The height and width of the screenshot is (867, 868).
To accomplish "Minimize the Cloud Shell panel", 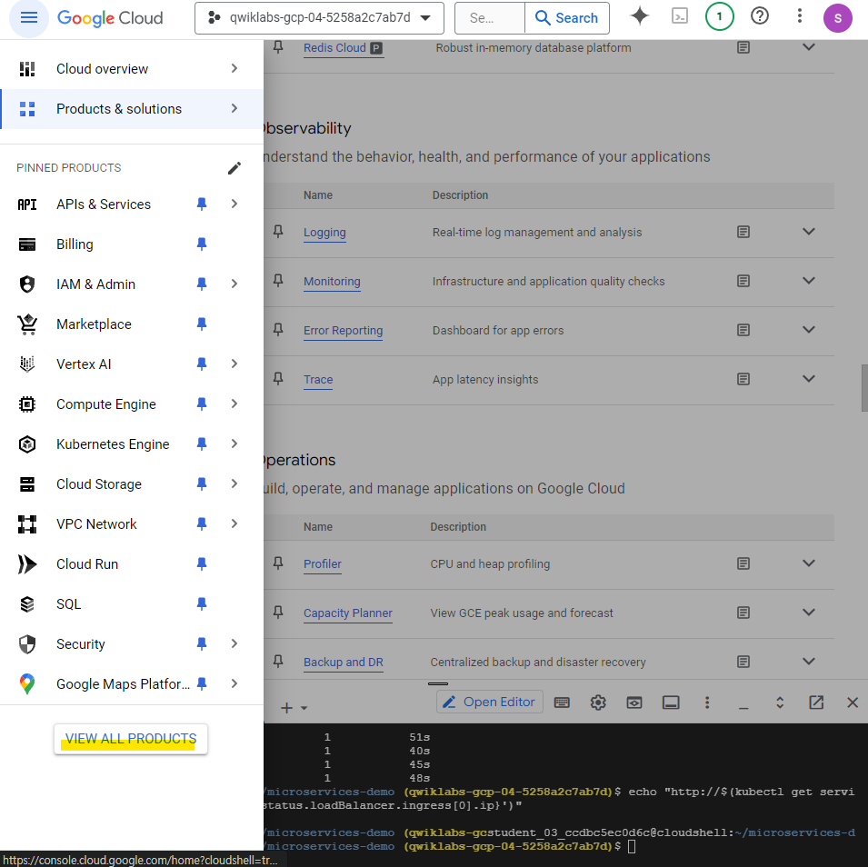I will [x=743, y=706].
